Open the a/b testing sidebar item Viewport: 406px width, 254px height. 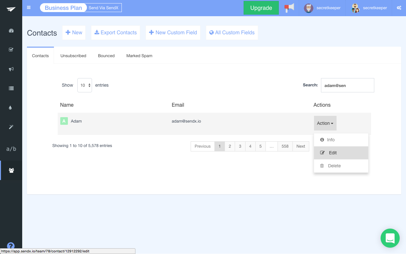tap(11, 149)
